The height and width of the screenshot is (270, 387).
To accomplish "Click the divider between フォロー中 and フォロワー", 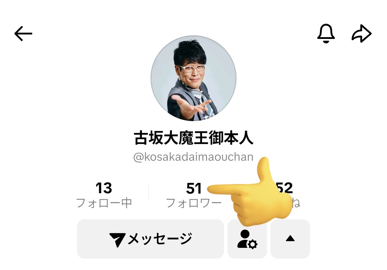I will click(149, 192).
